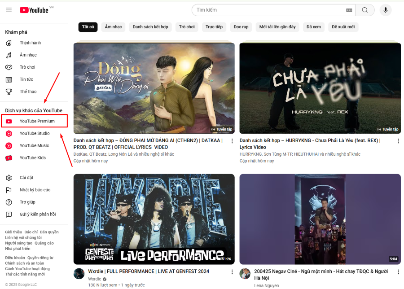Open Wxrdie Live Performance thumbnail
The height and width of the screenshot is (289, 404).
(154, 219)
